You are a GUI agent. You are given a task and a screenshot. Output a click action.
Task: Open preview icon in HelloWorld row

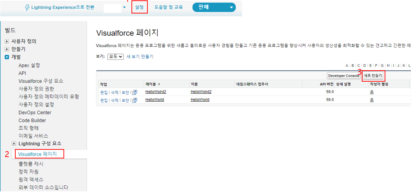click(135, 100)
